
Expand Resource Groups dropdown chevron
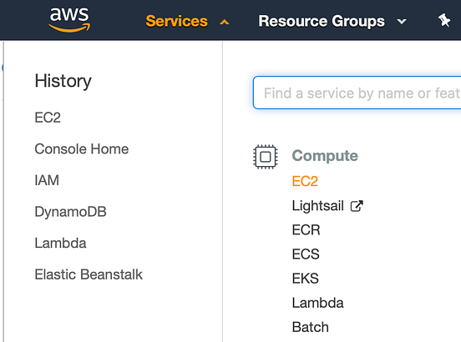(402, 22)
